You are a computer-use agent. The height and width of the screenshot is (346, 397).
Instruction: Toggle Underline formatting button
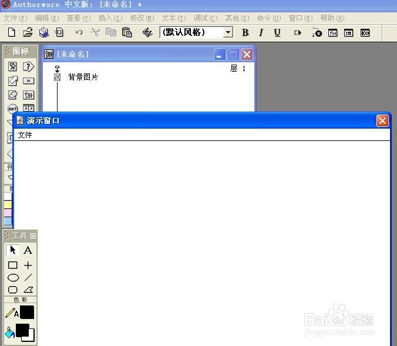point(277,32)
